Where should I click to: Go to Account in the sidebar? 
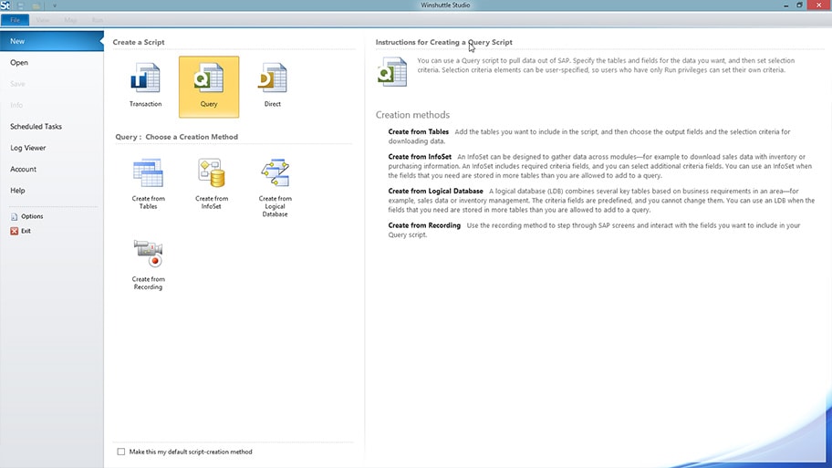pyautogui.click(x=24, y=169)
